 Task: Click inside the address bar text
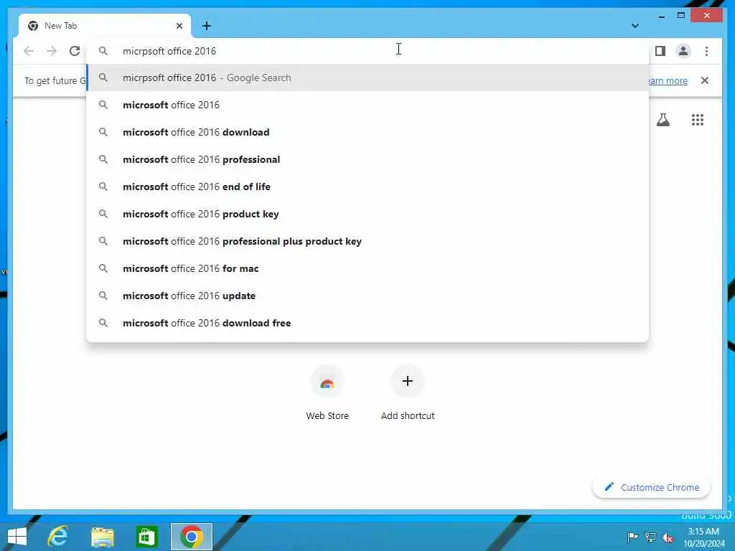pyautogui.click(x=169, y=51)
